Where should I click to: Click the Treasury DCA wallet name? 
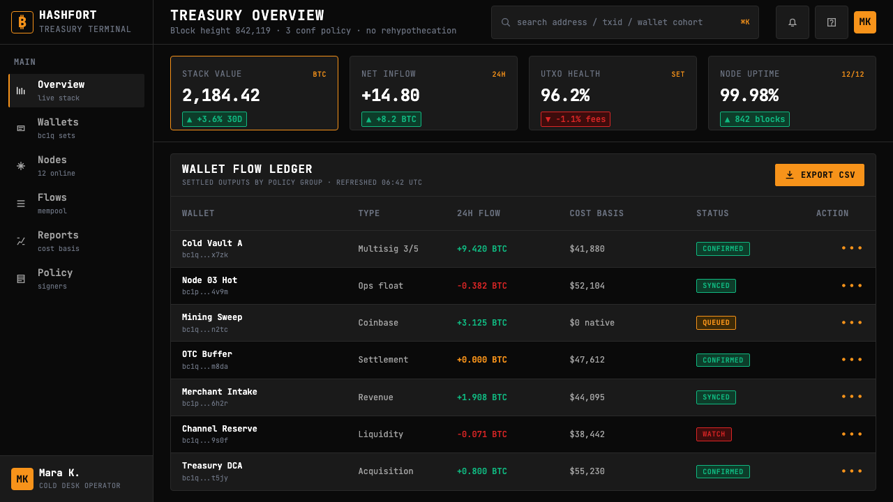click(x=212, y=466)
